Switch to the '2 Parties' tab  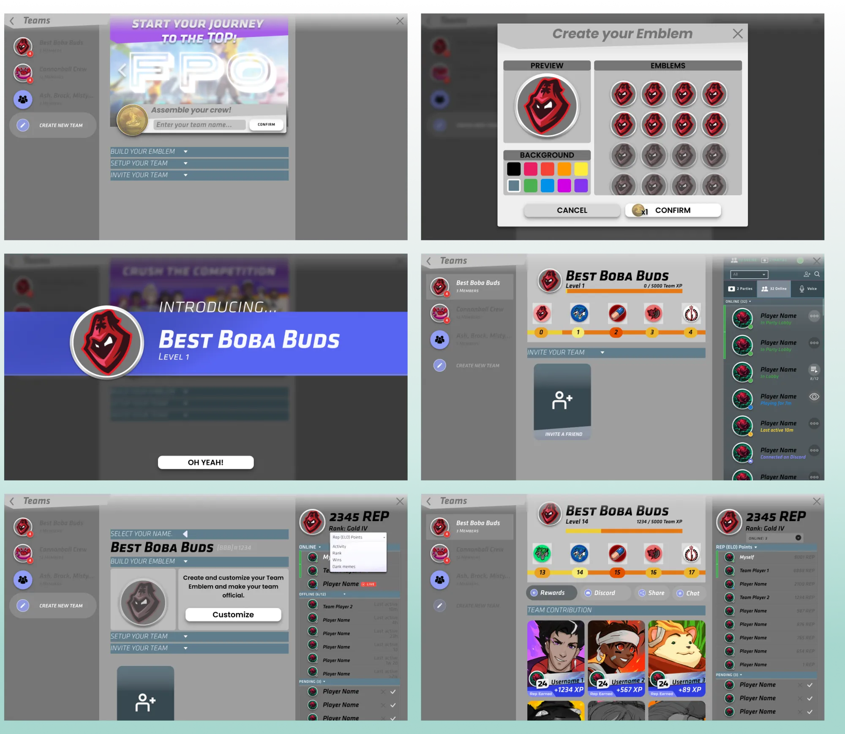(740, 289)
